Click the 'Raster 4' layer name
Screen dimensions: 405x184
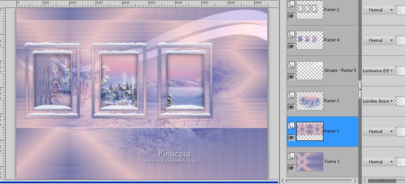tap(332, 40)
